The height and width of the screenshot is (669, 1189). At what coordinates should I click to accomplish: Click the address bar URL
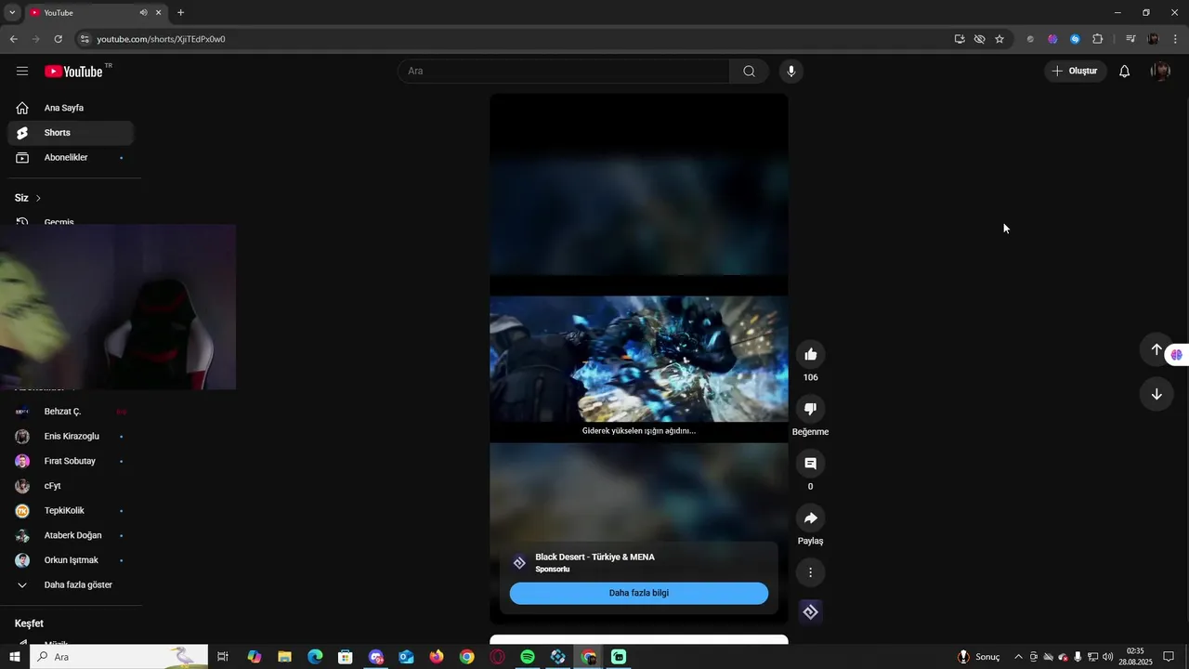tap(162, 39)
